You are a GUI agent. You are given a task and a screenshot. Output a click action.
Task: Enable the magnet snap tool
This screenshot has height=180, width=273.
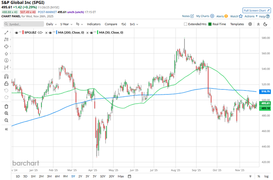(x=6, y=76)
